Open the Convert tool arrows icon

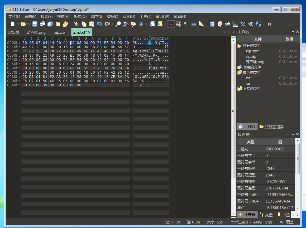228,24
